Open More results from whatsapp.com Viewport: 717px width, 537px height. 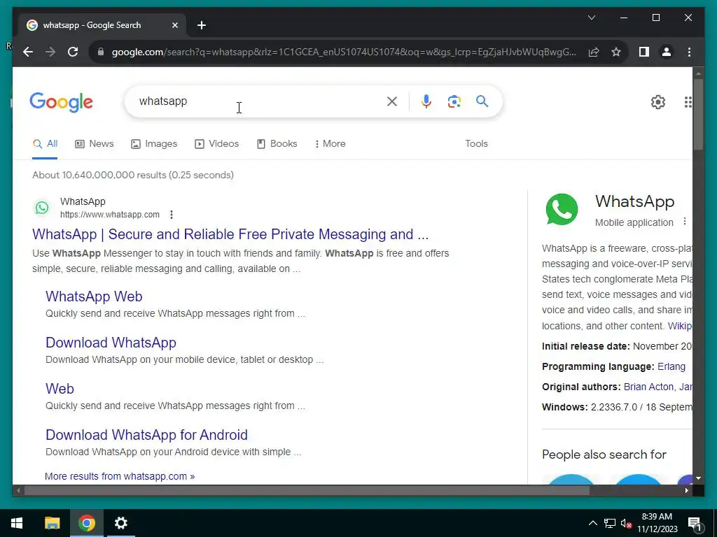(x=120, y=476)
